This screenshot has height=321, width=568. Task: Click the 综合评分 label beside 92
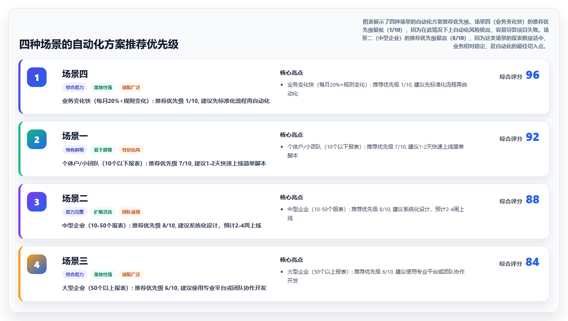tap(511, 138)
